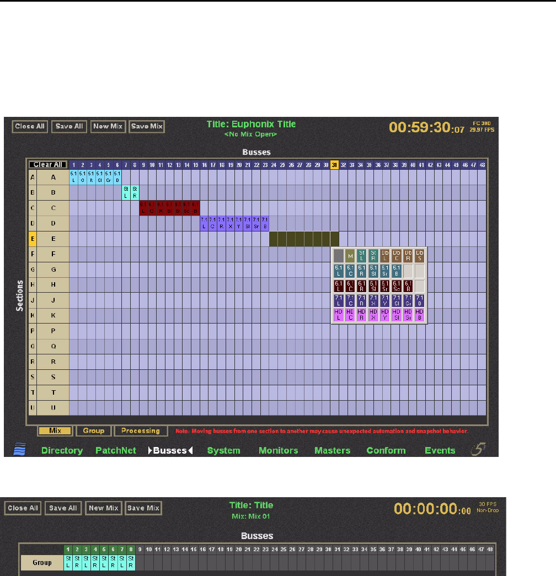Viewport: 556px width, 576px height.
Task: Select the Db R format in the palette
Action: click(408, 256)
